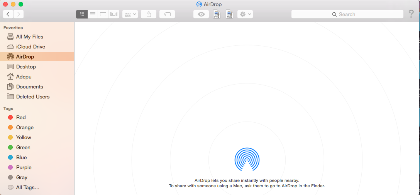Switch to Cover Flow view

pyautogui.click(x=114, y=14)
